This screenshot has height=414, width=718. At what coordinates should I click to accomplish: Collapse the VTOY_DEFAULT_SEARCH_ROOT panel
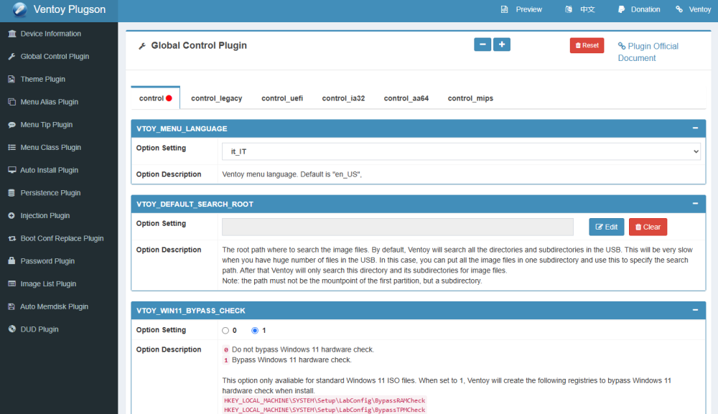(695, 204)
